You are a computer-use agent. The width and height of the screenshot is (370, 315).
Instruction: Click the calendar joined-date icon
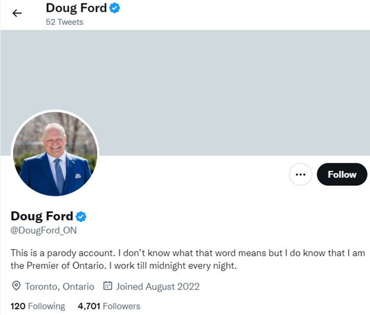[x=107, y=286]
